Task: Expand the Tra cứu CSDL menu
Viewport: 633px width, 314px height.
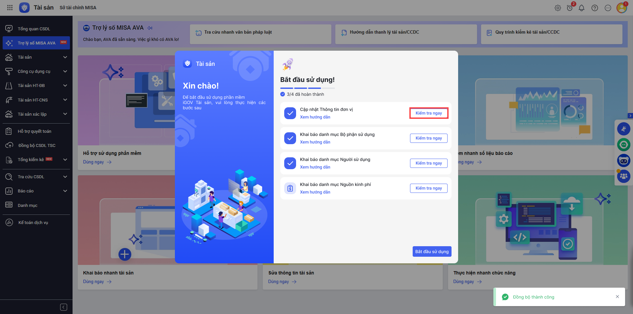Action: coord(65,177)
